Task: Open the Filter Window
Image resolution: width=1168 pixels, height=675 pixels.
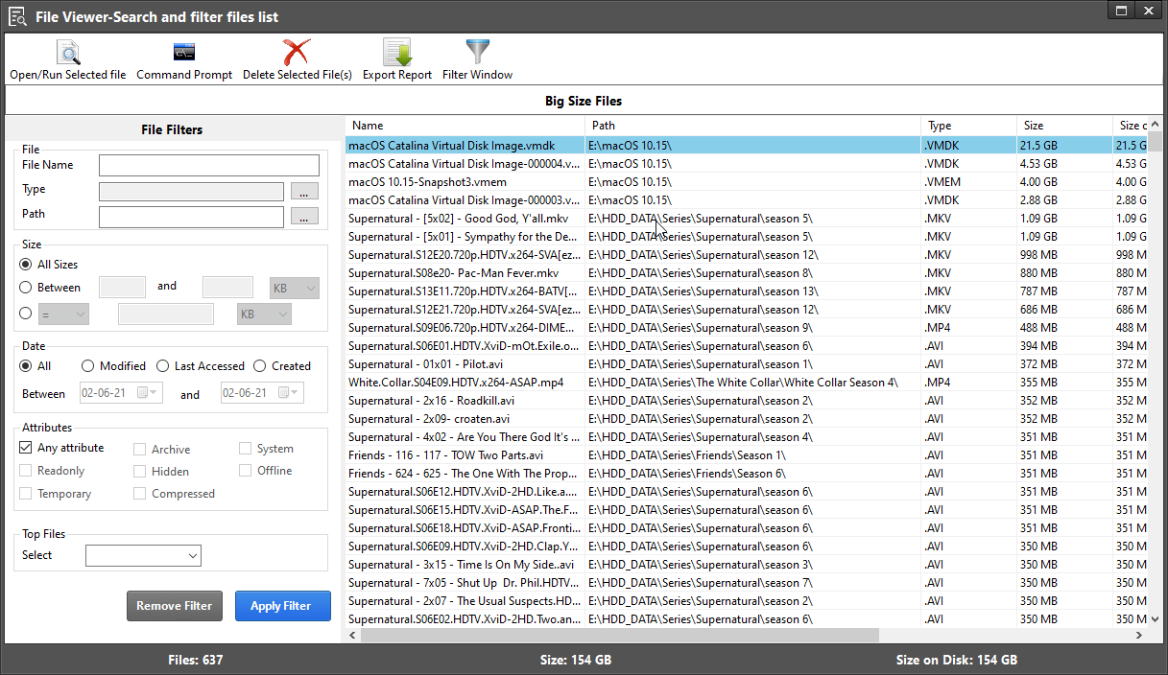Action: tap(477, 58)
